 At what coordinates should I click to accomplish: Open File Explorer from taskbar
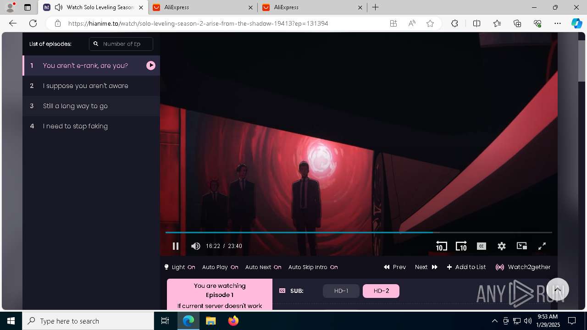(210, 321)
